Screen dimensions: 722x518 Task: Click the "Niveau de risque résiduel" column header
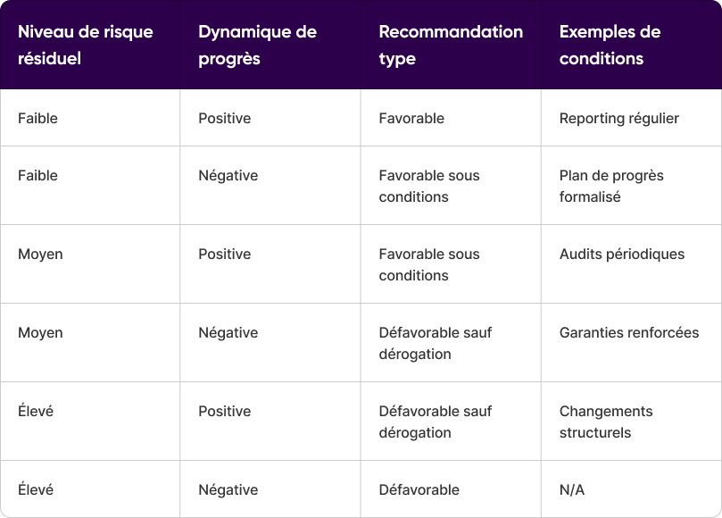tap(86, 45)
